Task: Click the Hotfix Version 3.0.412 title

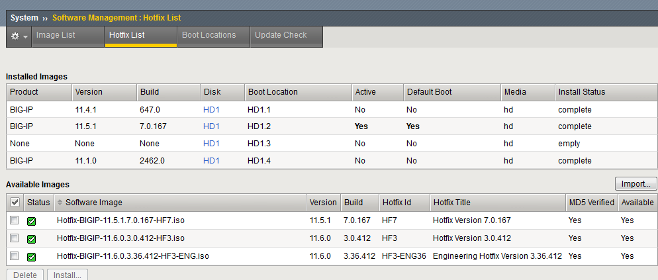Action: tap(472, 238)
